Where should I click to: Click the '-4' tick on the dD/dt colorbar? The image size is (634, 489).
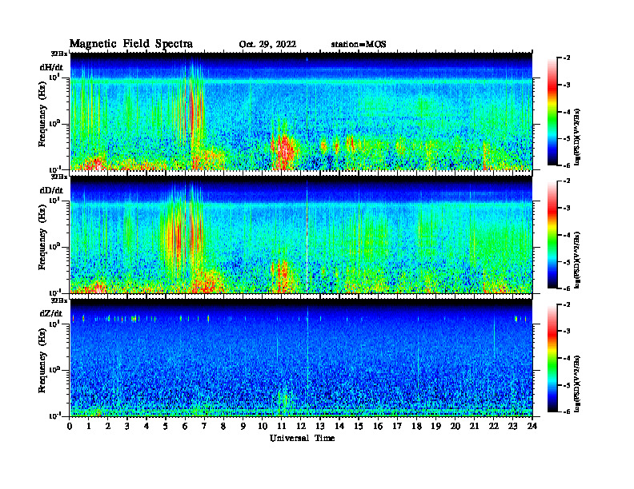tap(567, 235)
